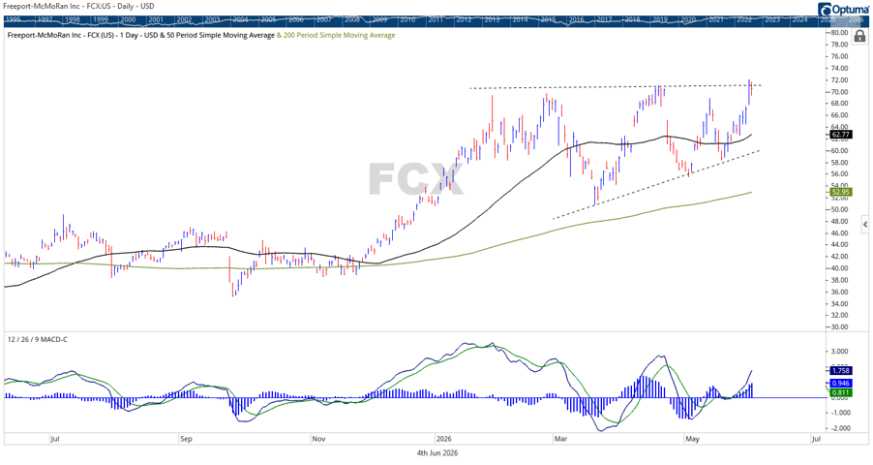Click the padlock lock icon
873x465 pixels.
[x=859, y=37]
